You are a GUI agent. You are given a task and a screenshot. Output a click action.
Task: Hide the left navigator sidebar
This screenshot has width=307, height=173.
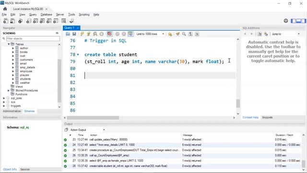point(293,21)
